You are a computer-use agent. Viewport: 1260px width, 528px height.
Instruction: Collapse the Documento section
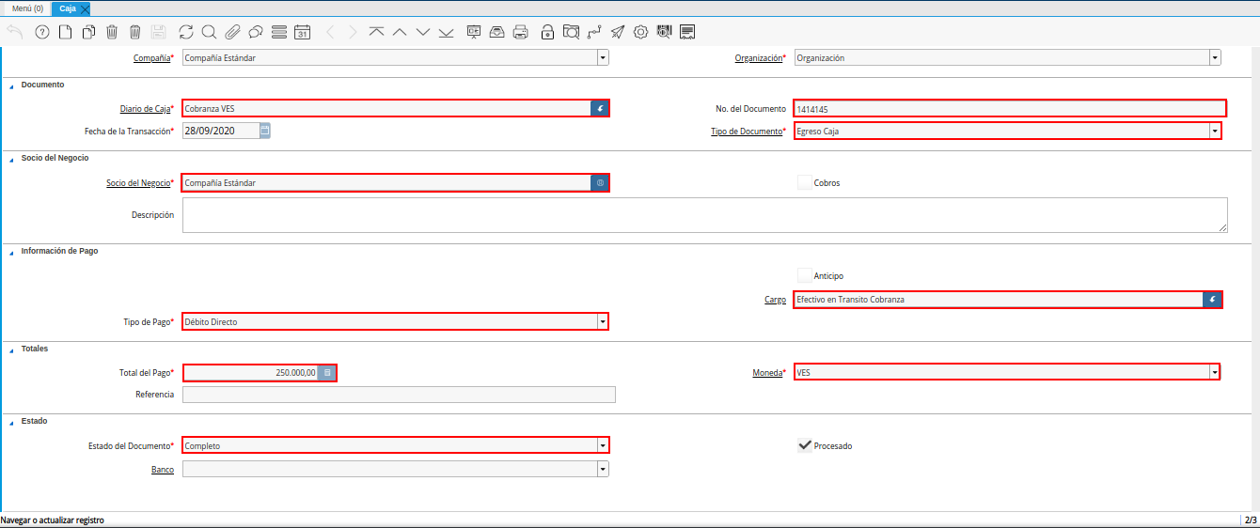tap(11, 85)
